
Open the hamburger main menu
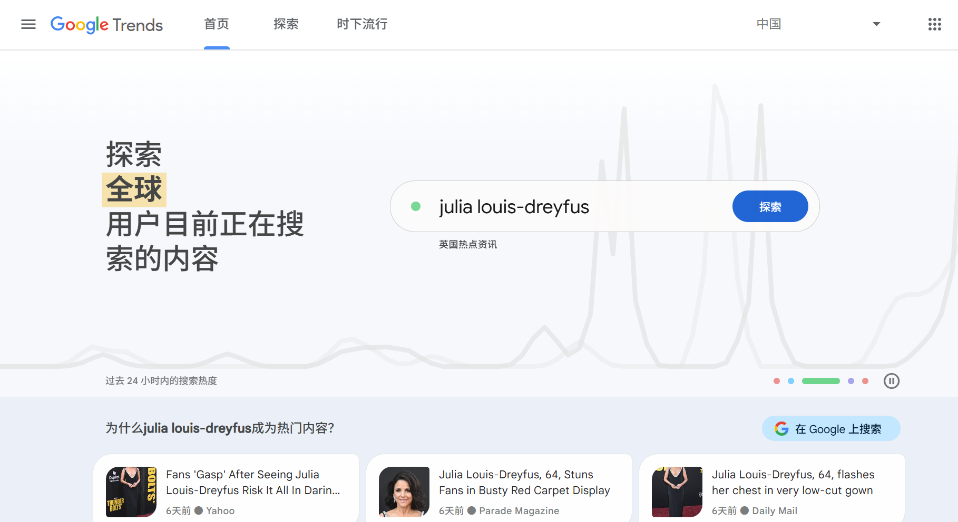click(x=28, y=24)
